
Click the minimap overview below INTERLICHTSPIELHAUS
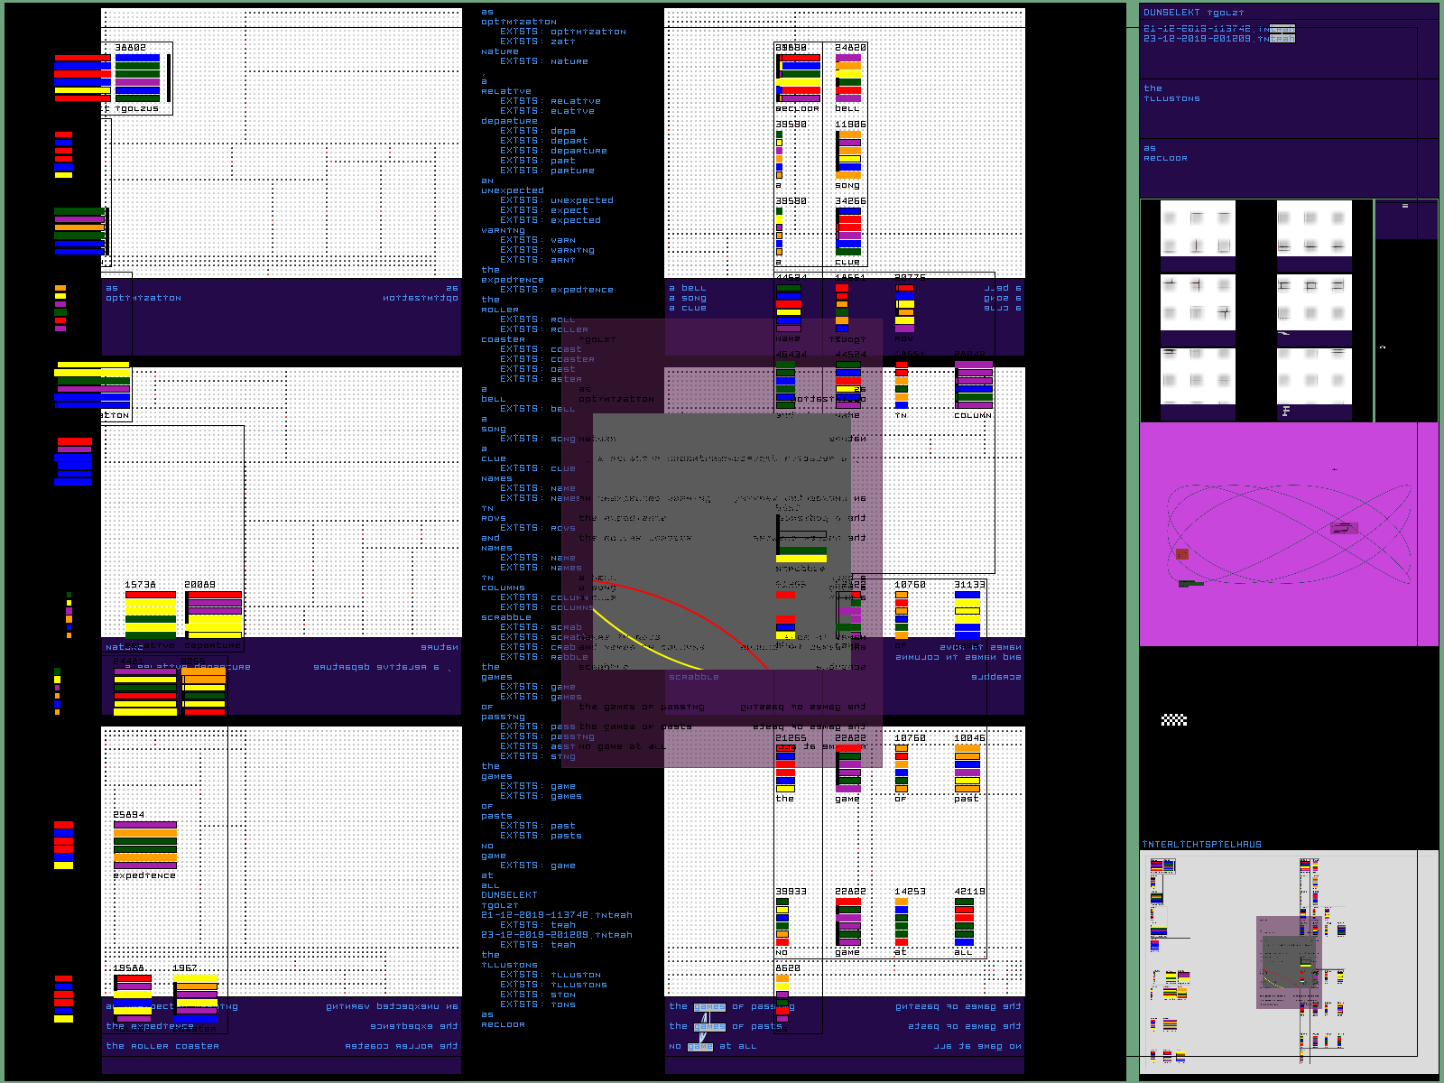tap(1288, 962)
